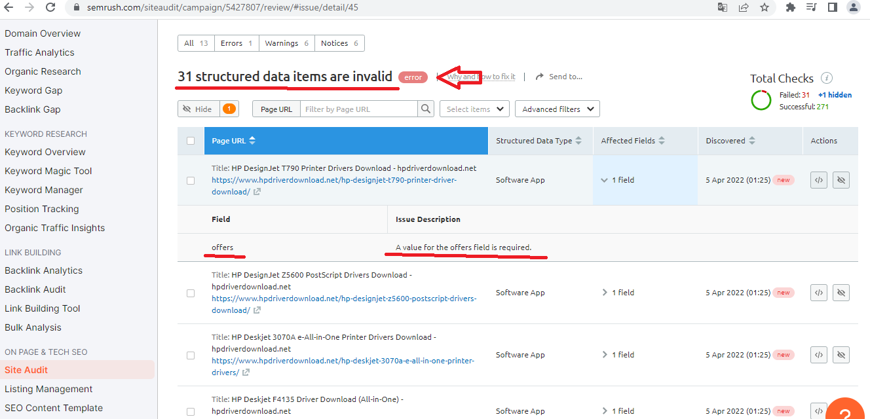Screen dimensions: 870x419
Task: Collapse the 1 field expander for T790 row
Action: click(617, 180)
